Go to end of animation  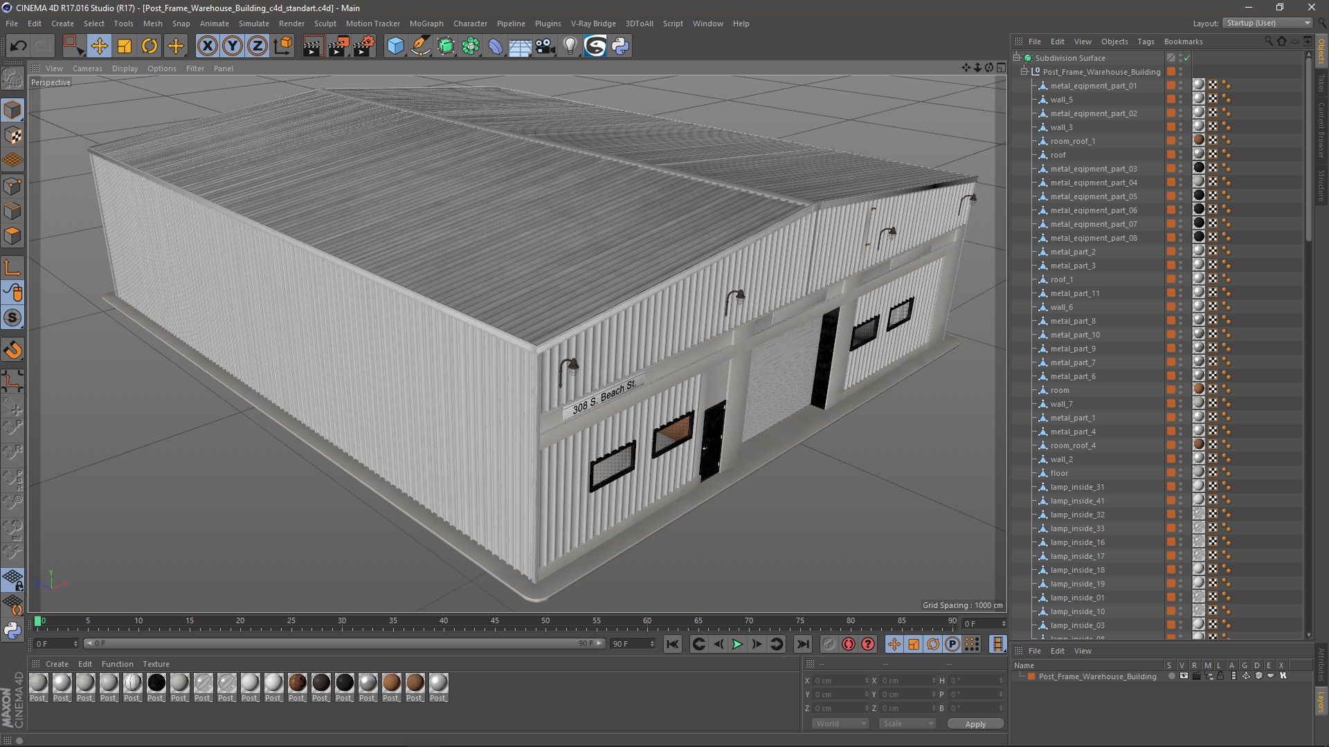tap(802, 644)
